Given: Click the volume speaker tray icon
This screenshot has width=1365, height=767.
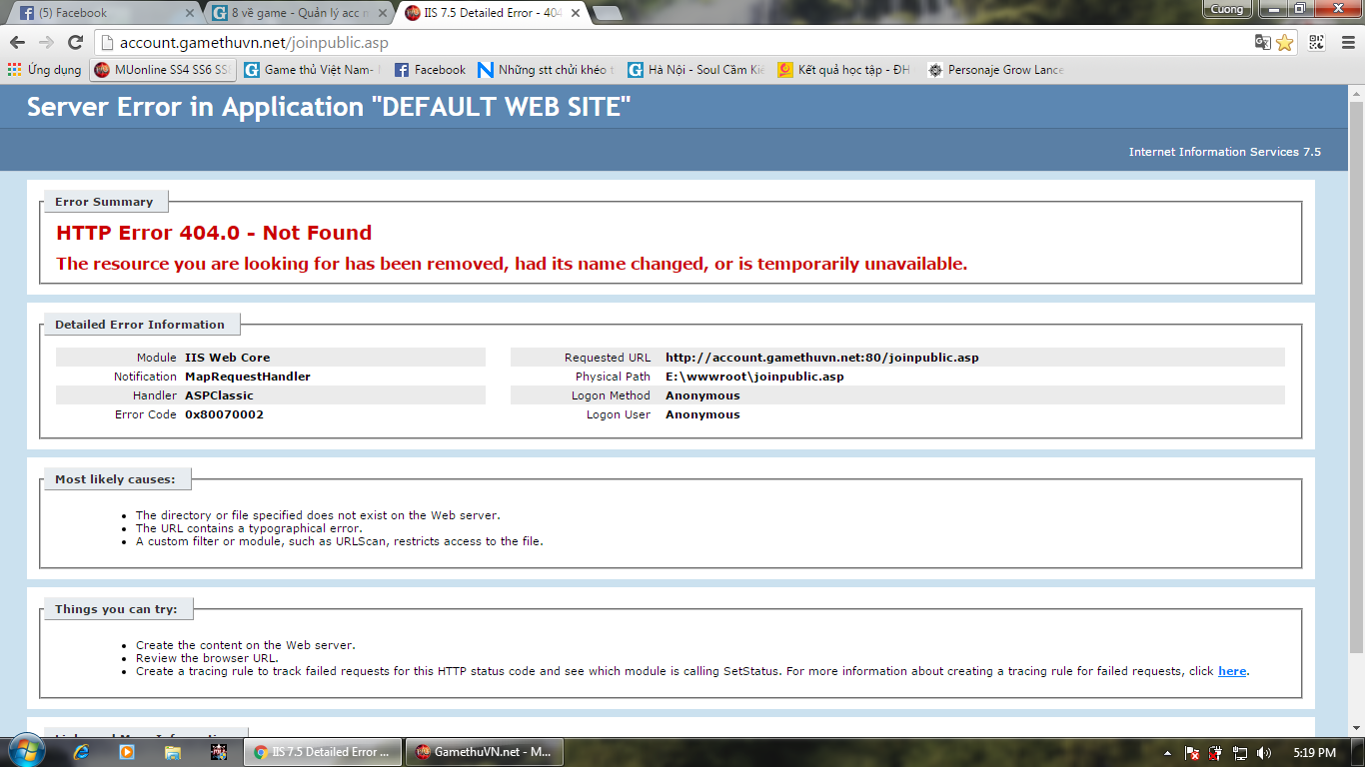Looking at the screenshot, I should point(1264,753).
